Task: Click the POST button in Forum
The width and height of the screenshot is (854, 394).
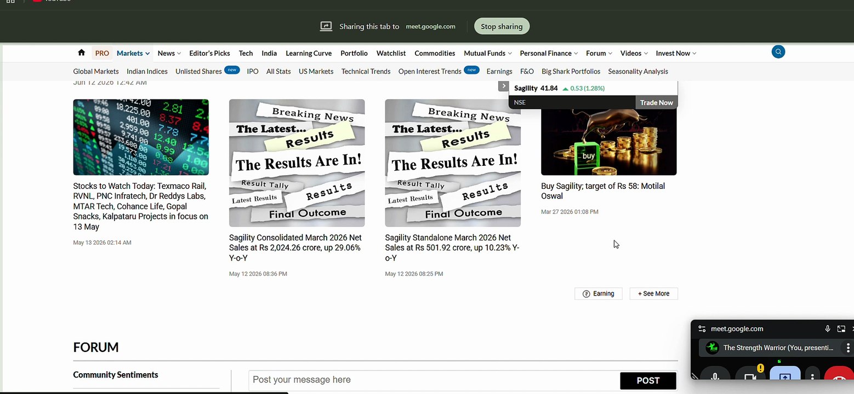Action: point(648,380)
